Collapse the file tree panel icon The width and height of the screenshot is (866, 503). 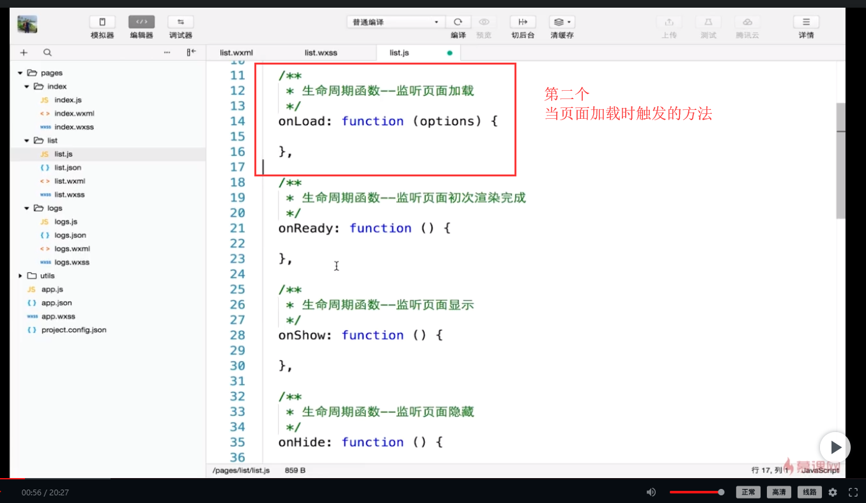click(191, 52)
